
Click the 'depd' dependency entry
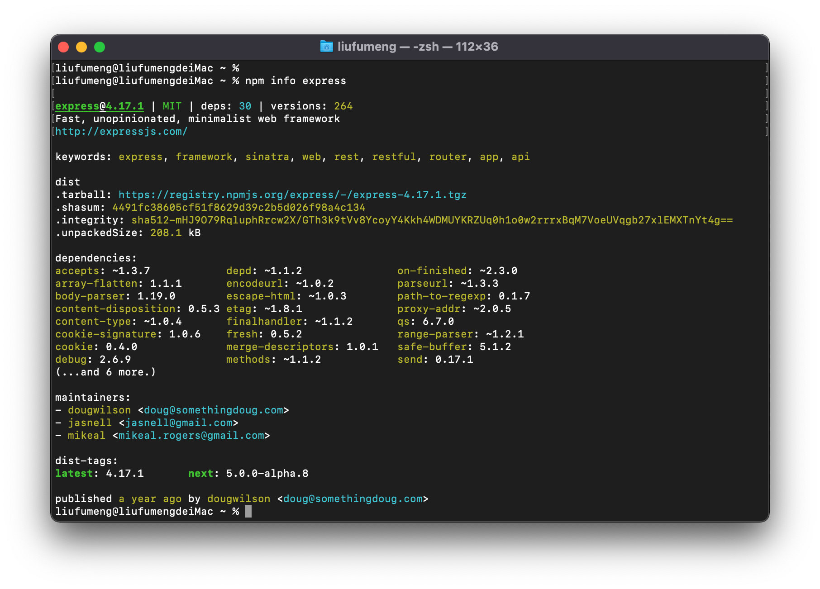pos(264,271)
